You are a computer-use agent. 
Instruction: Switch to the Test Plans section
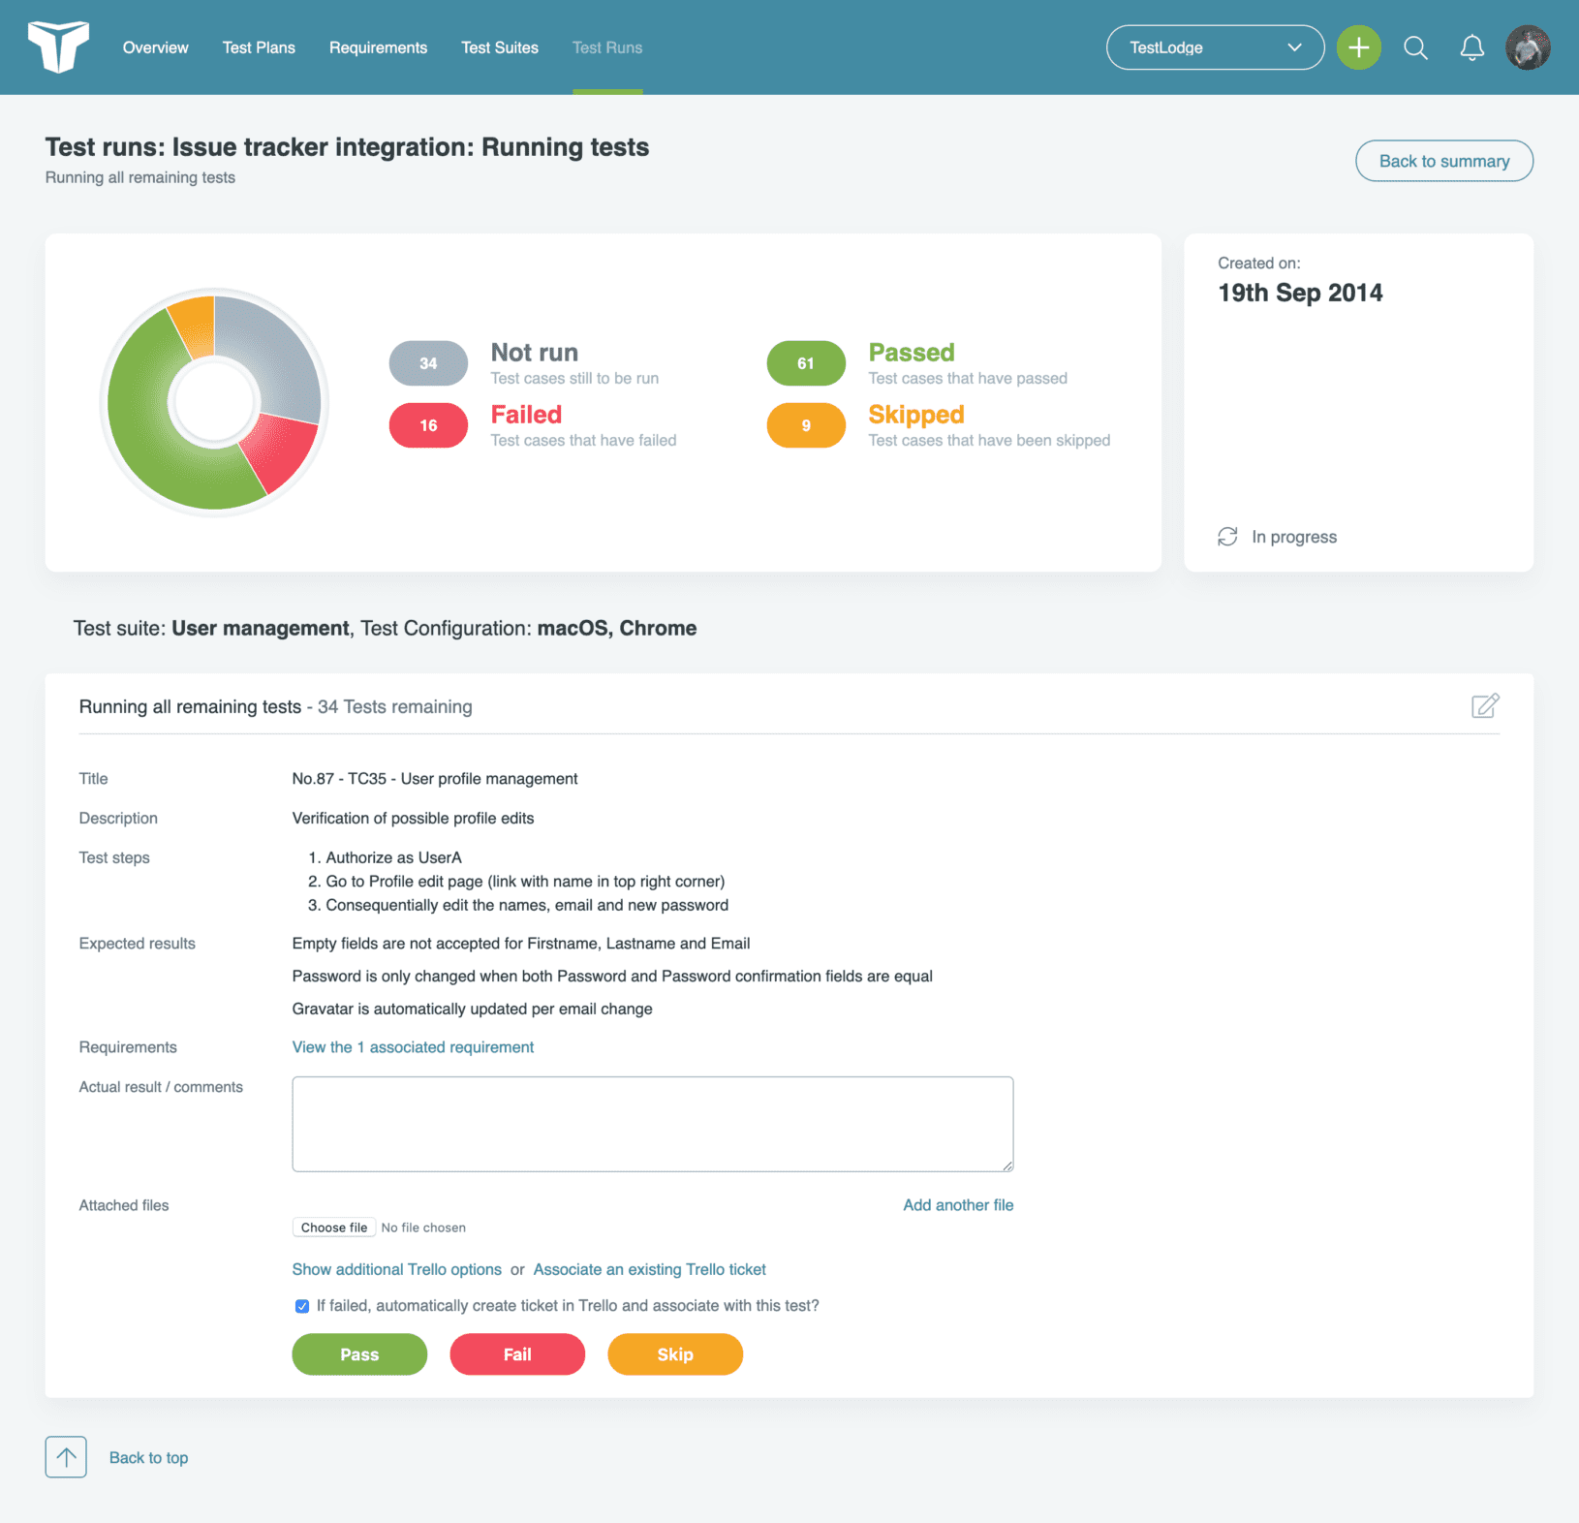pos(258,47)
